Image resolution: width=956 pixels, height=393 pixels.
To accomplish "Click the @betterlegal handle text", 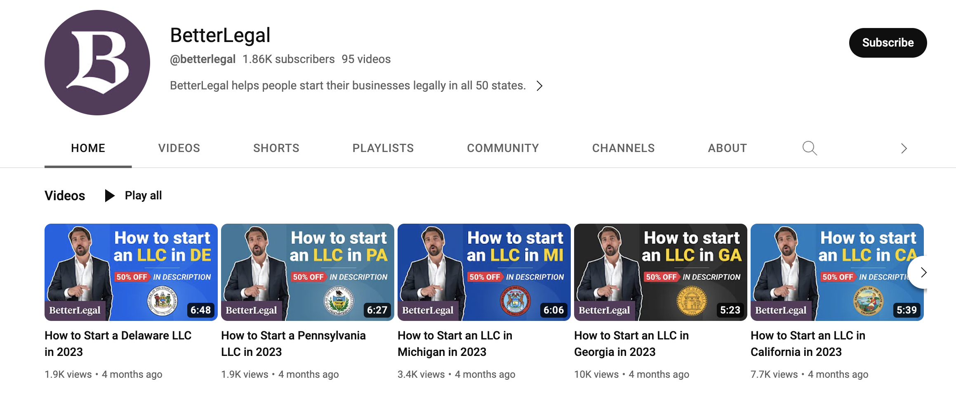I will (203, 59).
